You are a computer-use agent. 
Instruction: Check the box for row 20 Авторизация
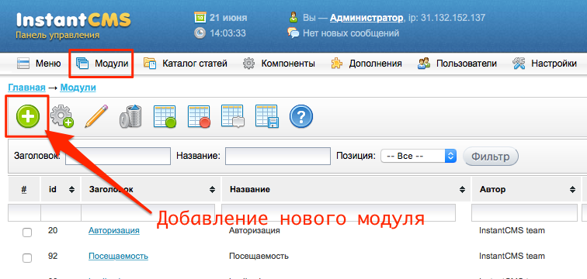(x=27, y=232)
